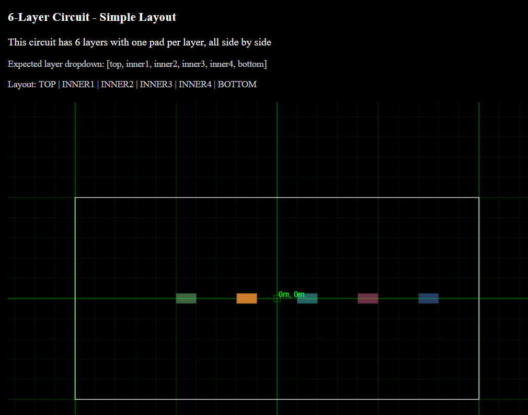Click the word INNER2 in Layout line
This screenshot has width=528, height=415.
pos(117,84)
